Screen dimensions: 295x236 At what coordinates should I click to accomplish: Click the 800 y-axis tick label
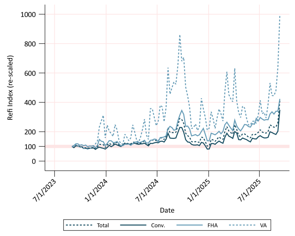pos(30,44)
